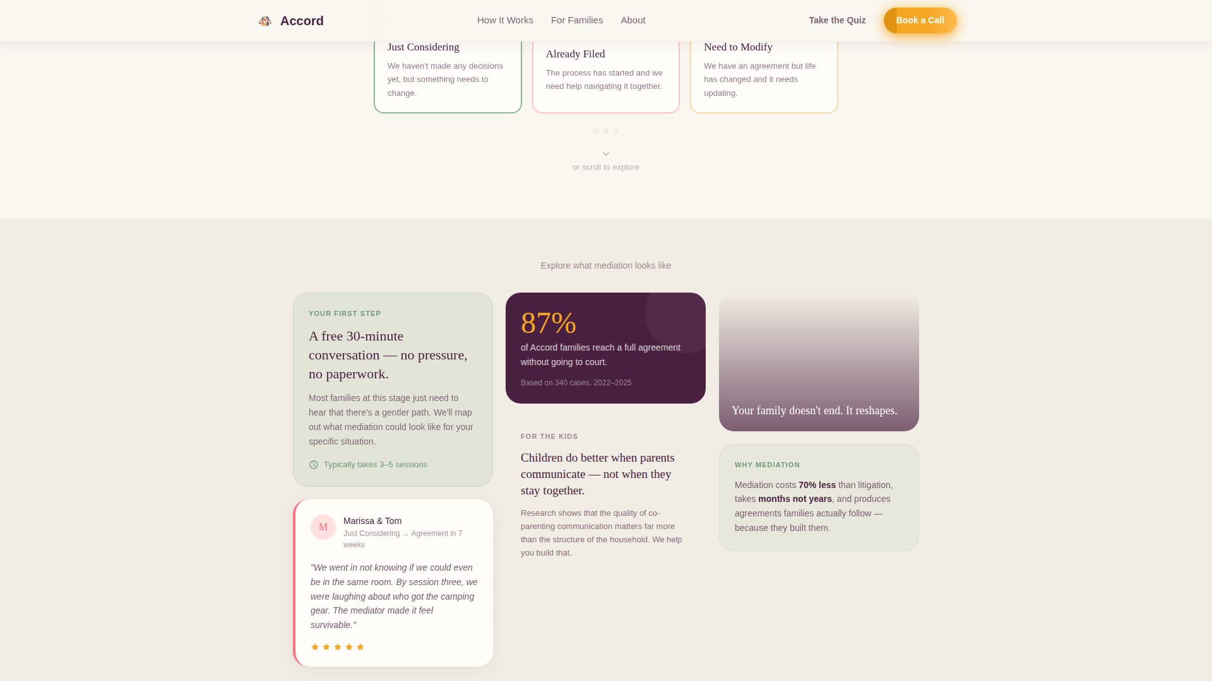Open the 'For Families' menu item
1212x681 pixels.
coord(577,20)
